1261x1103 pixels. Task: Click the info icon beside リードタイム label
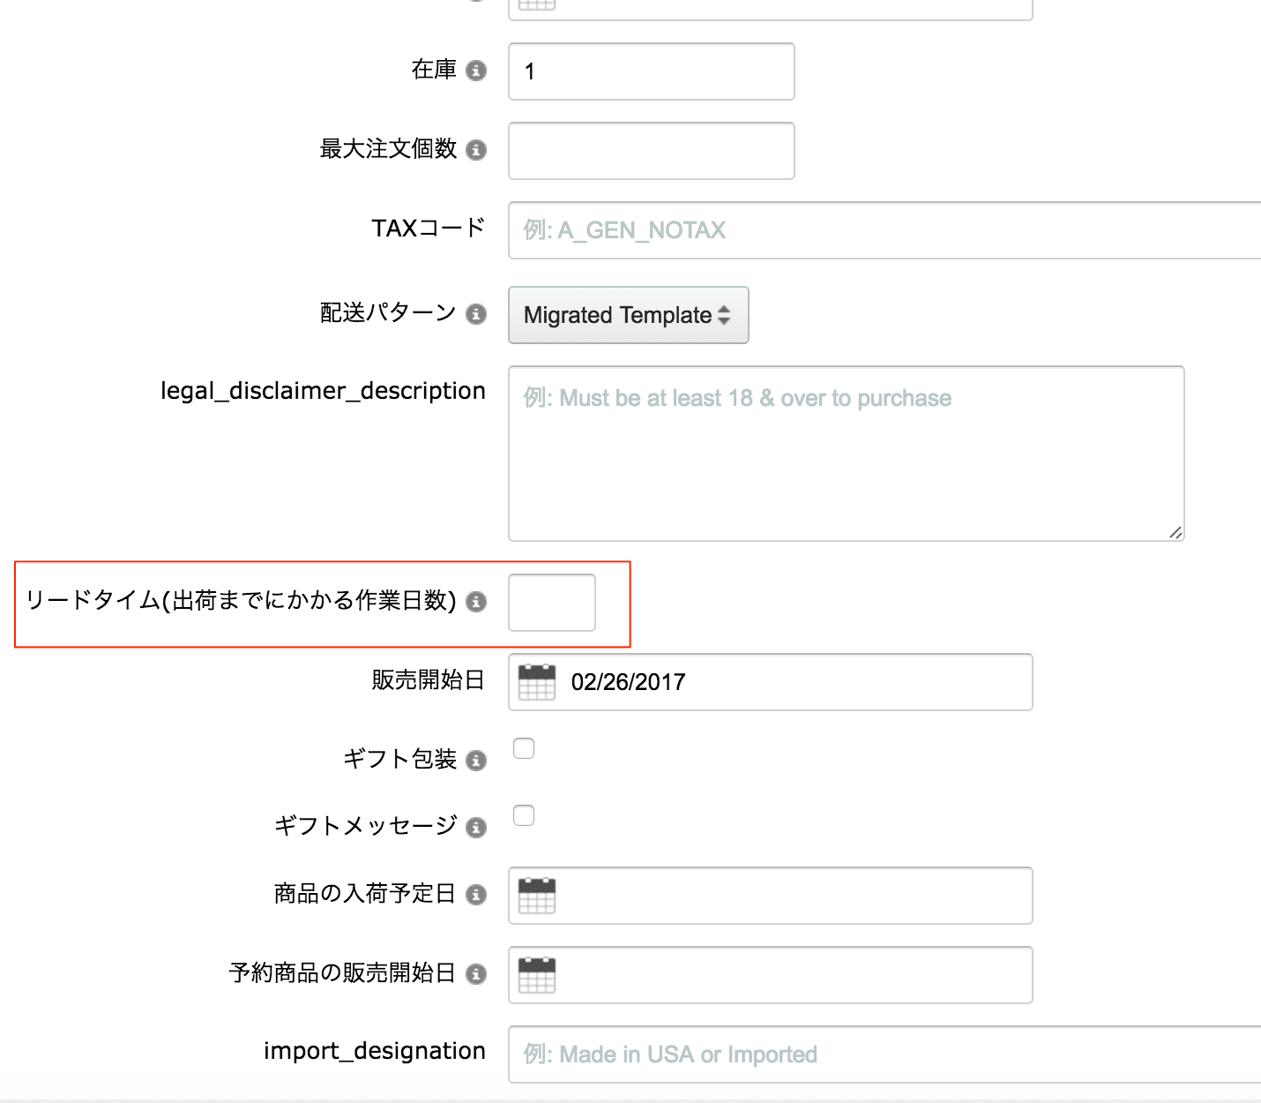476,602
